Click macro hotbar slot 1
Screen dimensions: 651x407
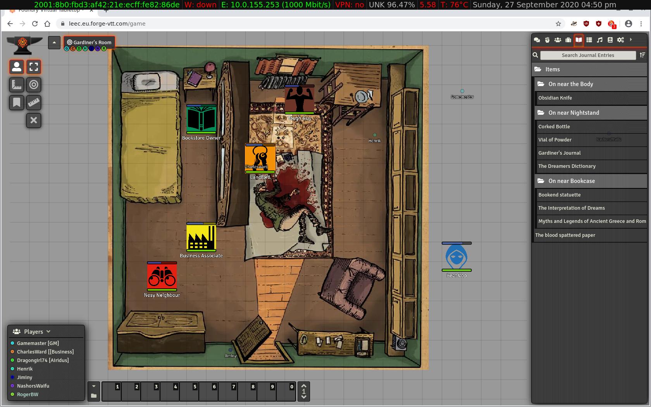pyautogui.click(x=112, y=391)
